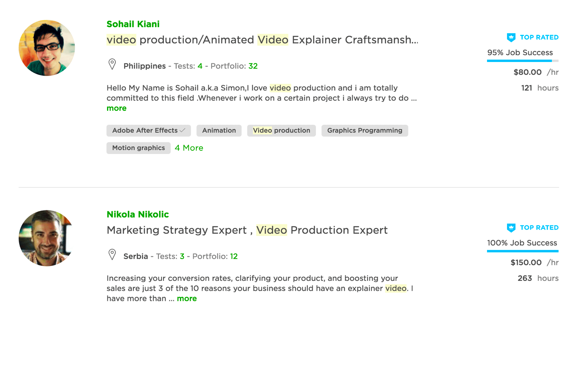
Task: Click Nikola Nikolic's location pin icon
Action: click(x=112, y=254)
